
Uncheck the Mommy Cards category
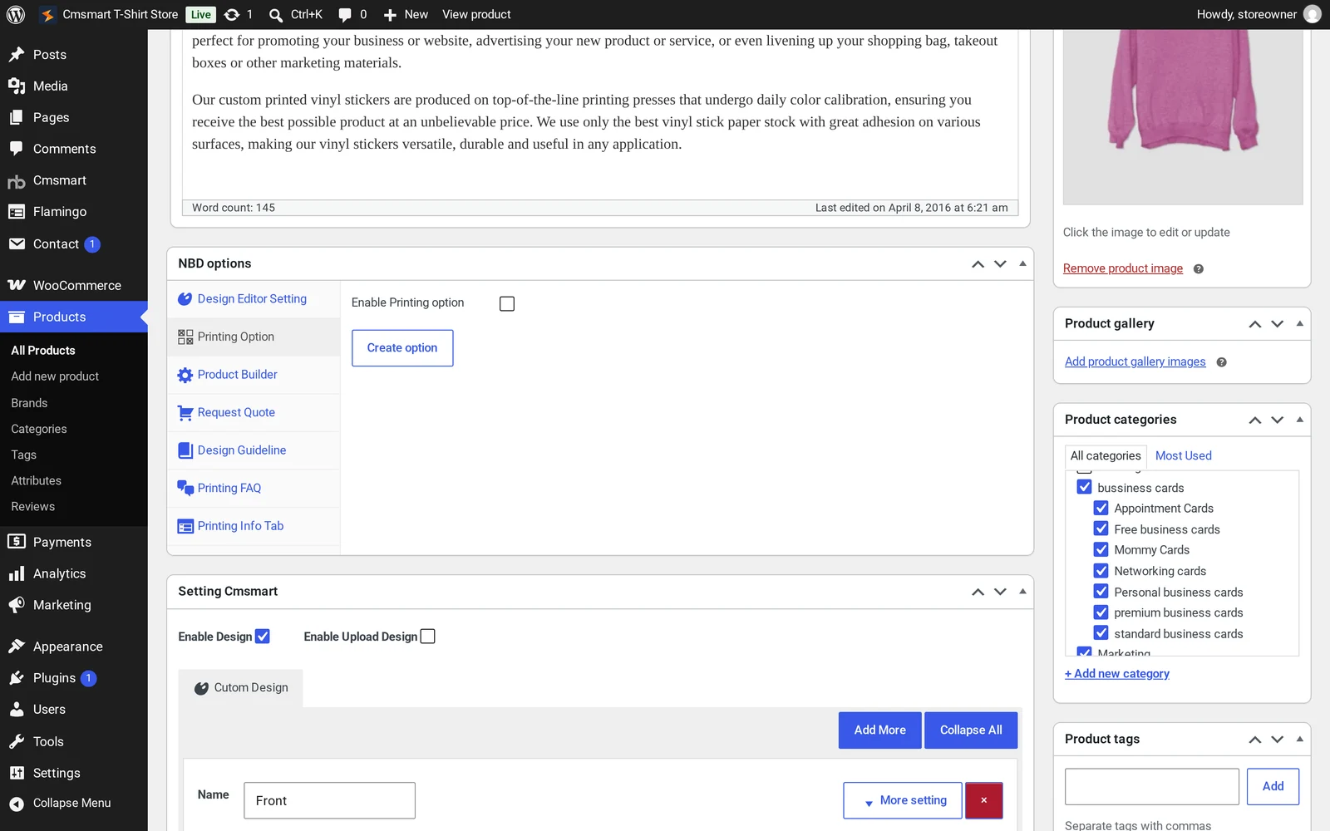click(1101, 549)
